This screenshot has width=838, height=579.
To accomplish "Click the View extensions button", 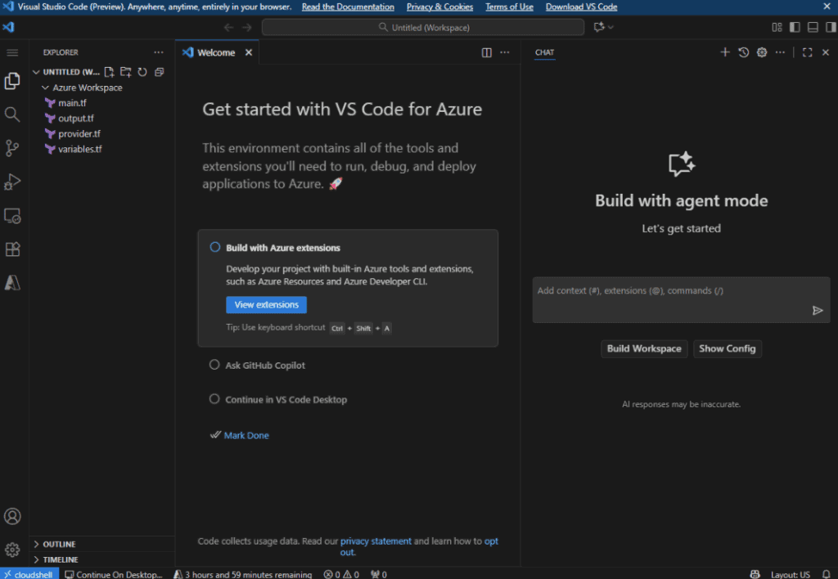I will point(266,305).
